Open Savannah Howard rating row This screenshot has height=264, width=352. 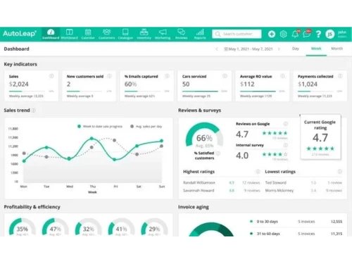[222, 190]
